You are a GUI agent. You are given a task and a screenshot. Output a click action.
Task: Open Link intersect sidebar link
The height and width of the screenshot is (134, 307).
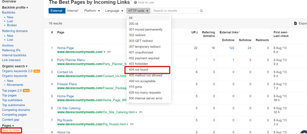tap(11, 60)
